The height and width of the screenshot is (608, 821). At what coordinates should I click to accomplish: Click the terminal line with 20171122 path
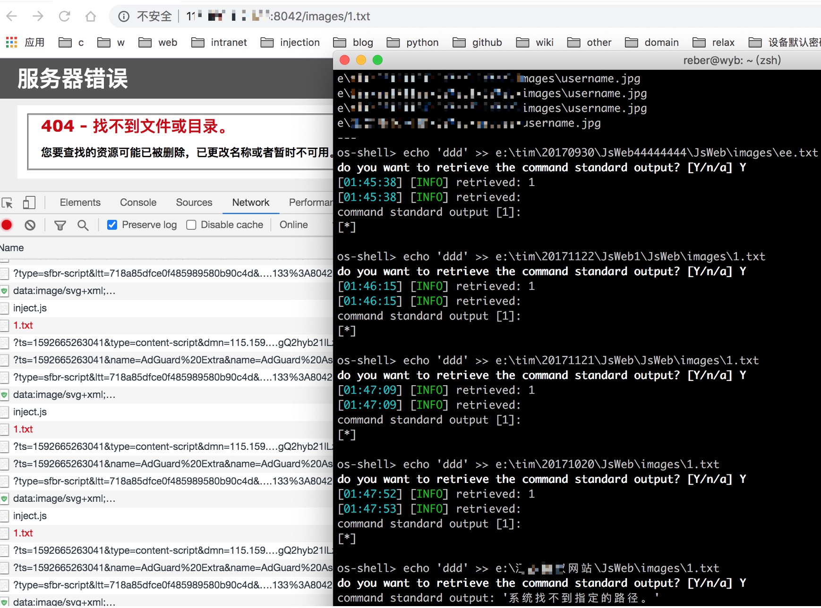[x=551, y=257]
